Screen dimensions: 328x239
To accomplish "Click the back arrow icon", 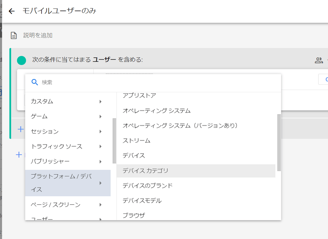I will tap(12, 11).
